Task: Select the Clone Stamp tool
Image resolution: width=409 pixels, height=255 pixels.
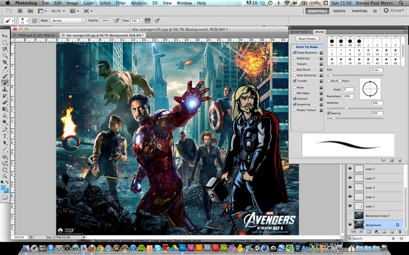Action: tap(5, 89)
